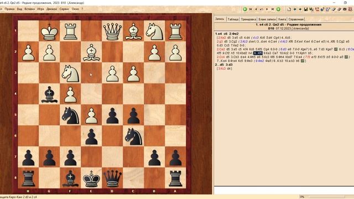Select the black knight on f5
The width and height of the screenshot is (354, 199).
tap(70, 115)
